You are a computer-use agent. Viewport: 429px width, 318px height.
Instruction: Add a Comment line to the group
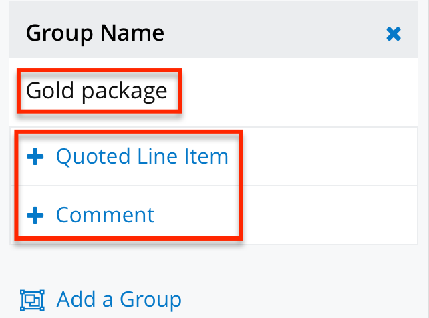pyautogui.click(x=105, y=215)
